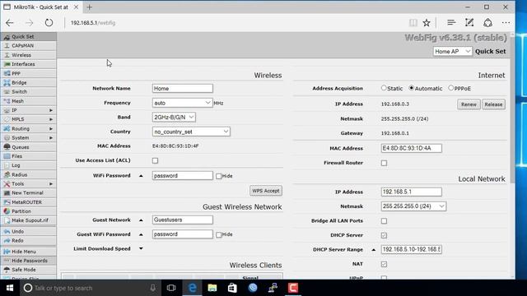527x296 pixels.
Task: Click Redo in the sidebar
Action: click(28, 241)
